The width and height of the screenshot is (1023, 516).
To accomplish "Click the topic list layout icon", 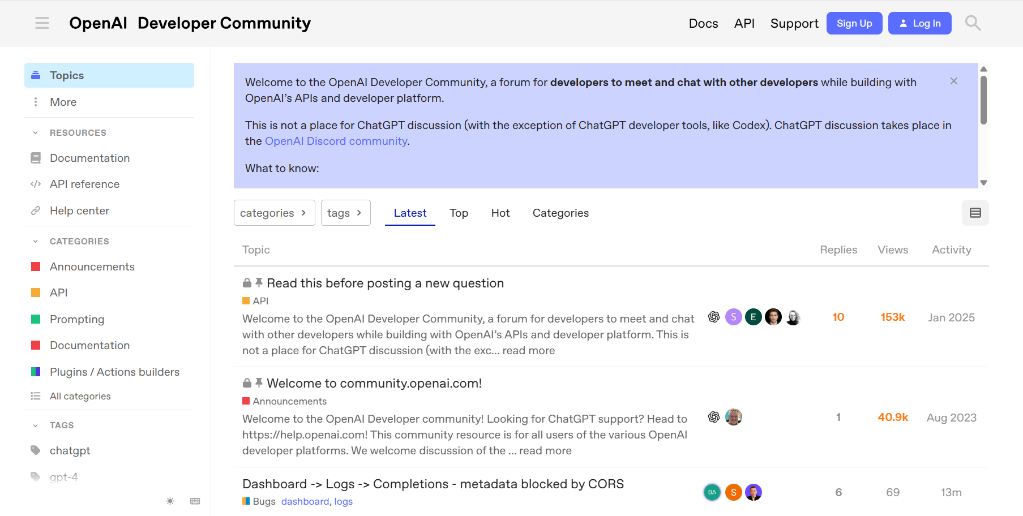I will coord(975,213).
